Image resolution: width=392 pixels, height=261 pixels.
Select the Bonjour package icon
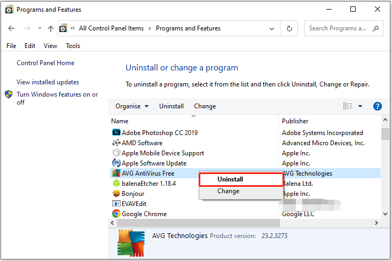[116, 193]
